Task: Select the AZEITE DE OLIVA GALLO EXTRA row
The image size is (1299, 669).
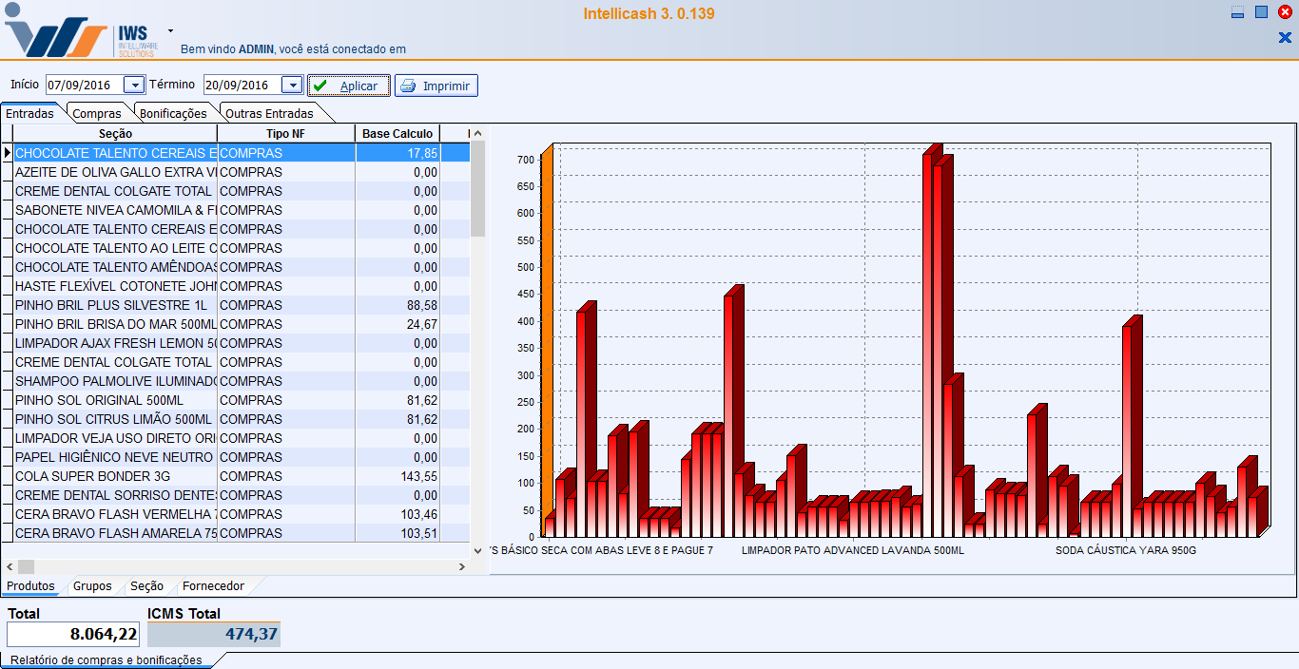Action: 242,172
